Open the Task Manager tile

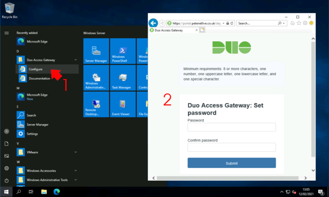point(123,78)
